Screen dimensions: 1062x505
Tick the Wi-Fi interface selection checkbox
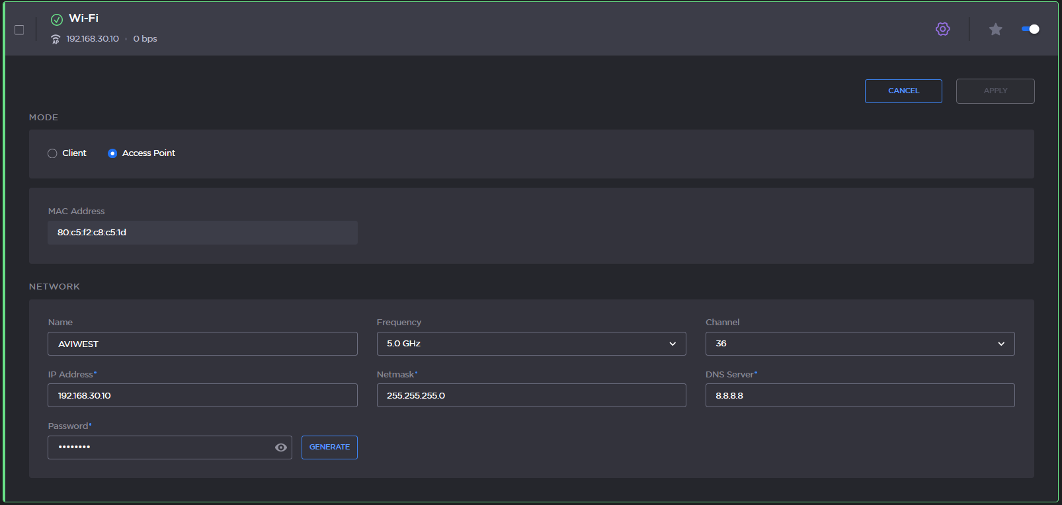[19, 30]
